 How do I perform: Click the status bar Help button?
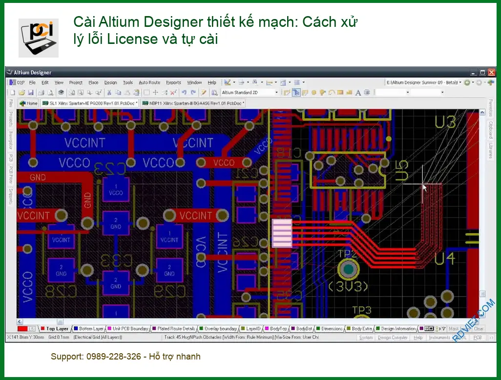click(418, 338)
